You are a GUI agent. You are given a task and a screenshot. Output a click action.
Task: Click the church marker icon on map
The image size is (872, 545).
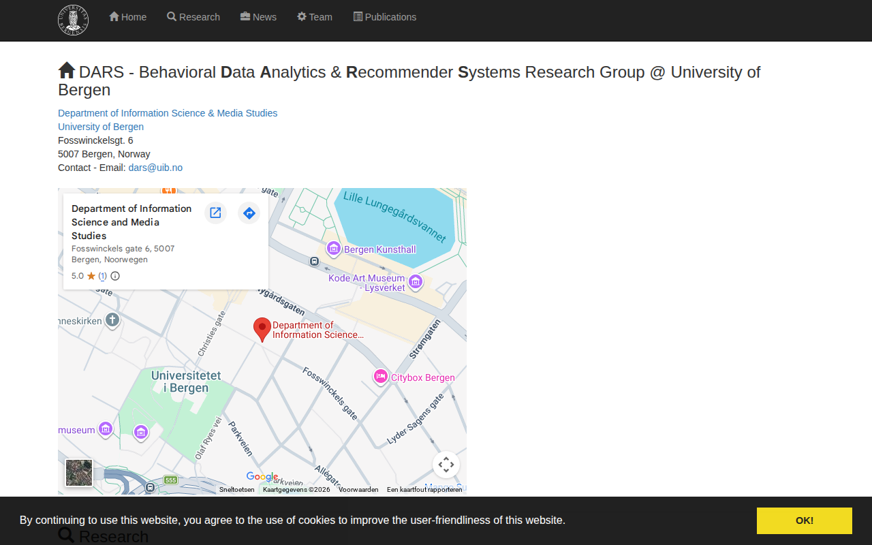click(x=112, y=320)
